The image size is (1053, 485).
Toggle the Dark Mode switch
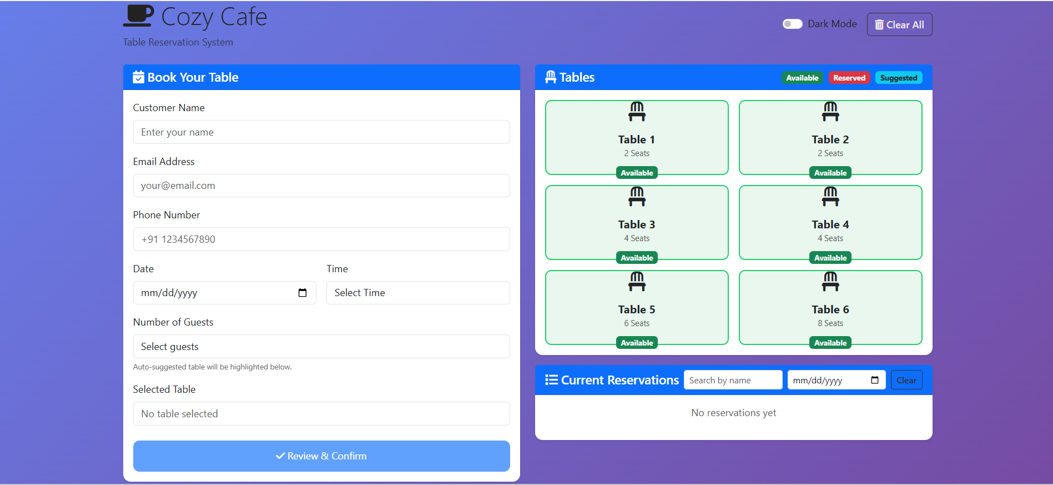tap(792, 24)
